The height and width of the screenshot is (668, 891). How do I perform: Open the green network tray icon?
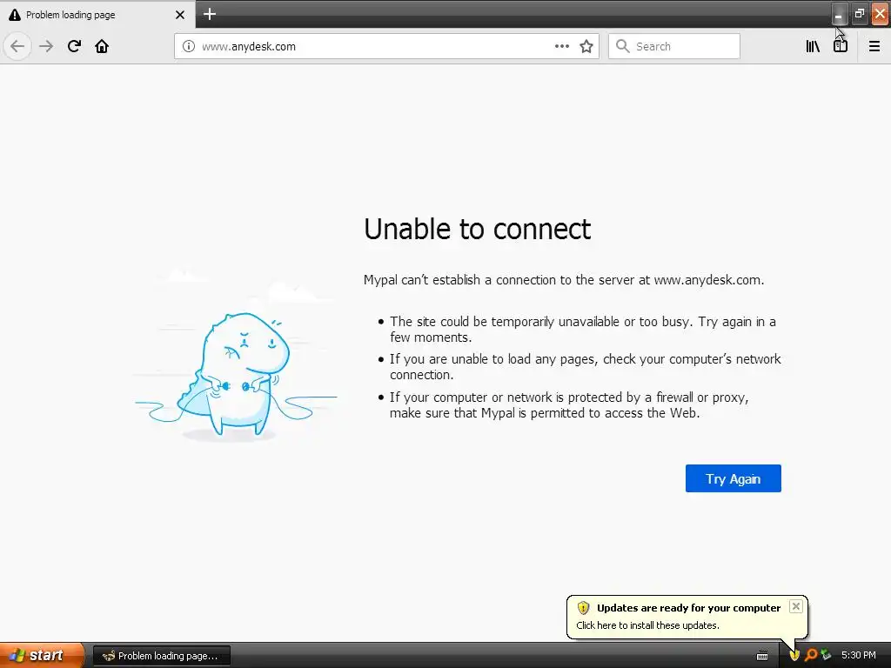pos(826,655)
